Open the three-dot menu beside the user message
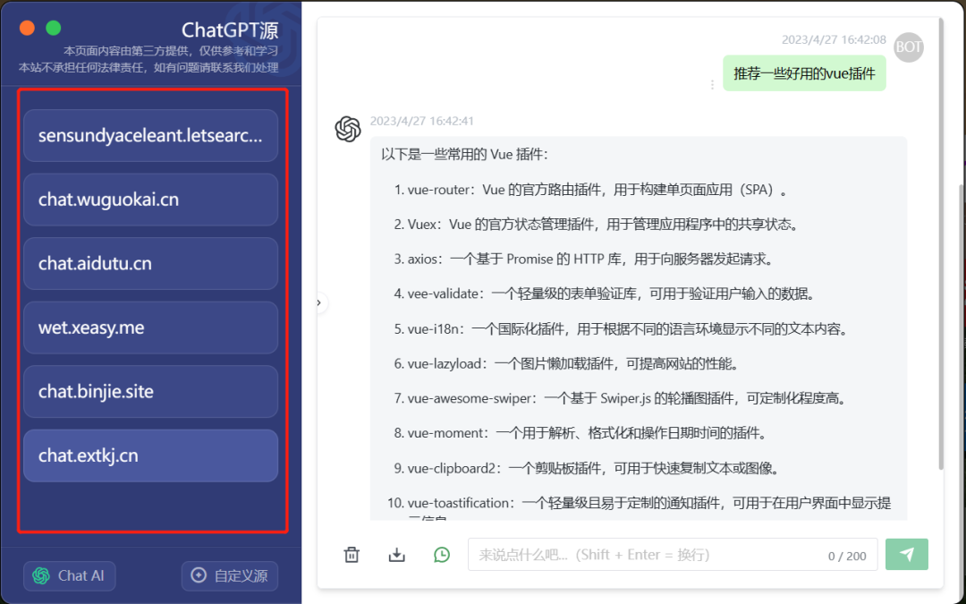 click(x=712, y=84)
